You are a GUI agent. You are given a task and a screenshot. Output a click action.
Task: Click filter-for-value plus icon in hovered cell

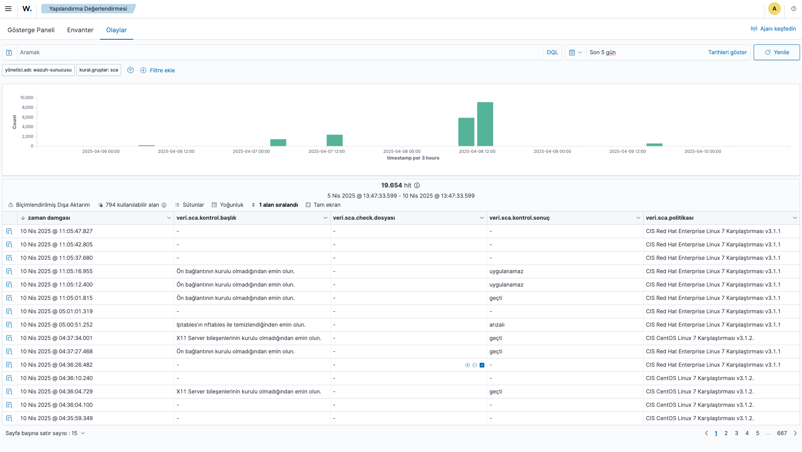[467, 365]
